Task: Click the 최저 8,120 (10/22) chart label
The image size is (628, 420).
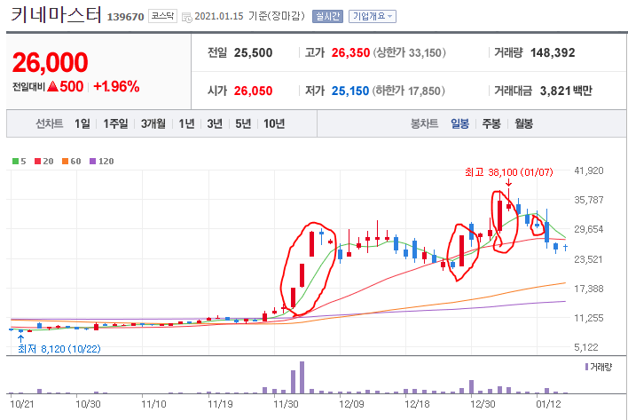Action: coord(59,349)
